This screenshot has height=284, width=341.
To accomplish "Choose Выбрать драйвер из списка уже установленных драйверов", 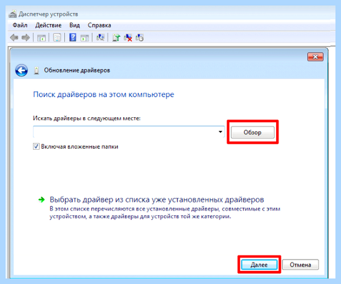I will click(x=157, y=200).
